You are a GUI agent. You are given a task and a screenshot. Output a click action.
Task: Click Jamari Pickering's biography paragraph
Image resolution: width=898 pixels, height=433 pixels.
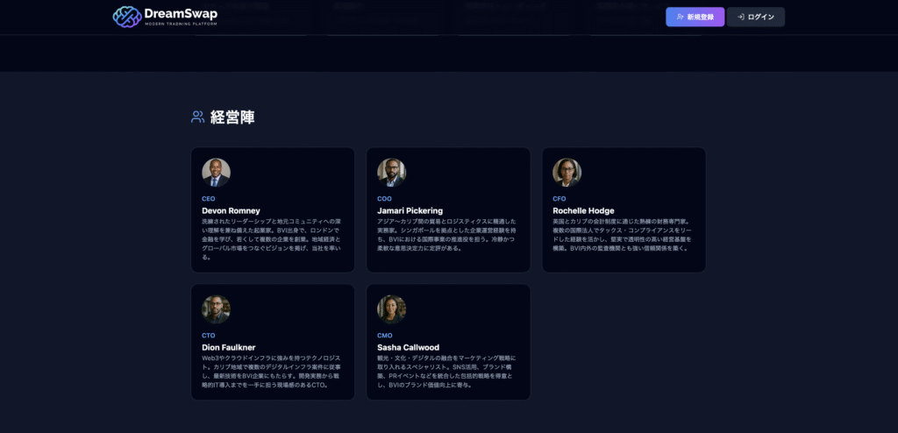coord(447,235)
